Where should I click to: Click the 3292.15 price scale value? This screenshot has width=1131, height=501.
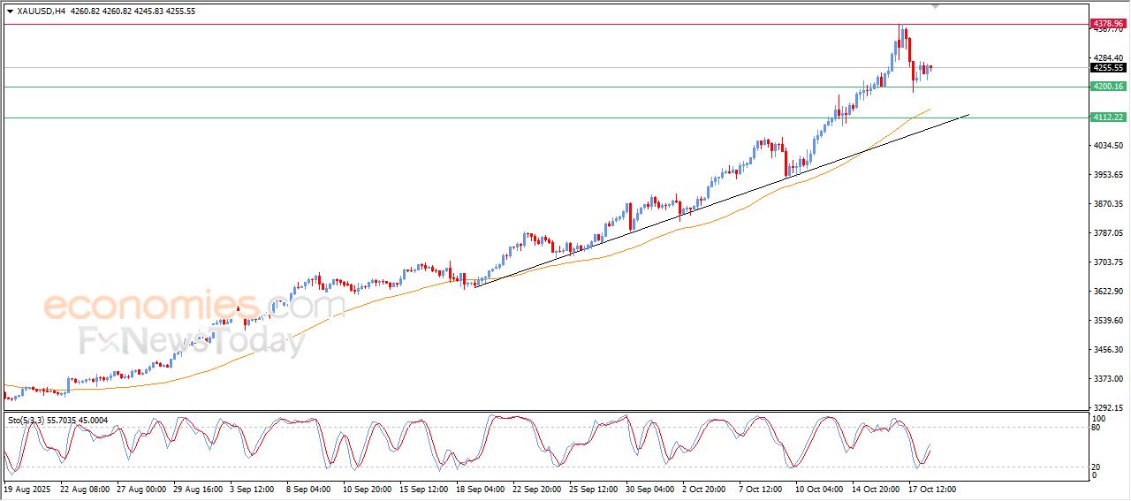tap(1107, 408)
